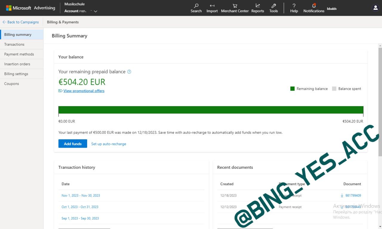Open the Notifications bell
This screenshot has height=229, width=382.
point(314,8)
